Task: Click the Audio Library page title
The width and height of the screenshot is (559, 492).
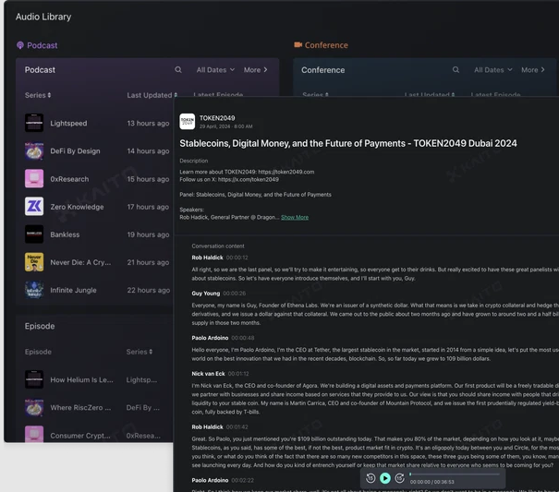Action: point(43,17)
